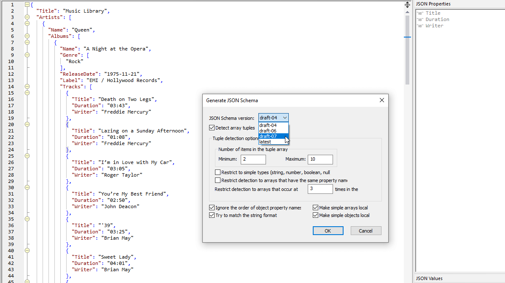Uncheck Detect array tuples
The width and height of the screenshot is (505, 283).
point(212,128)
